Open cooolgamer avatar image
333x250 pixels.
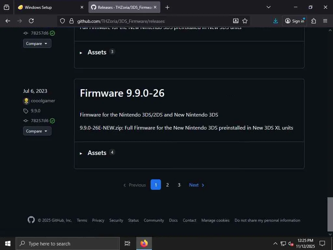(26, 101)
